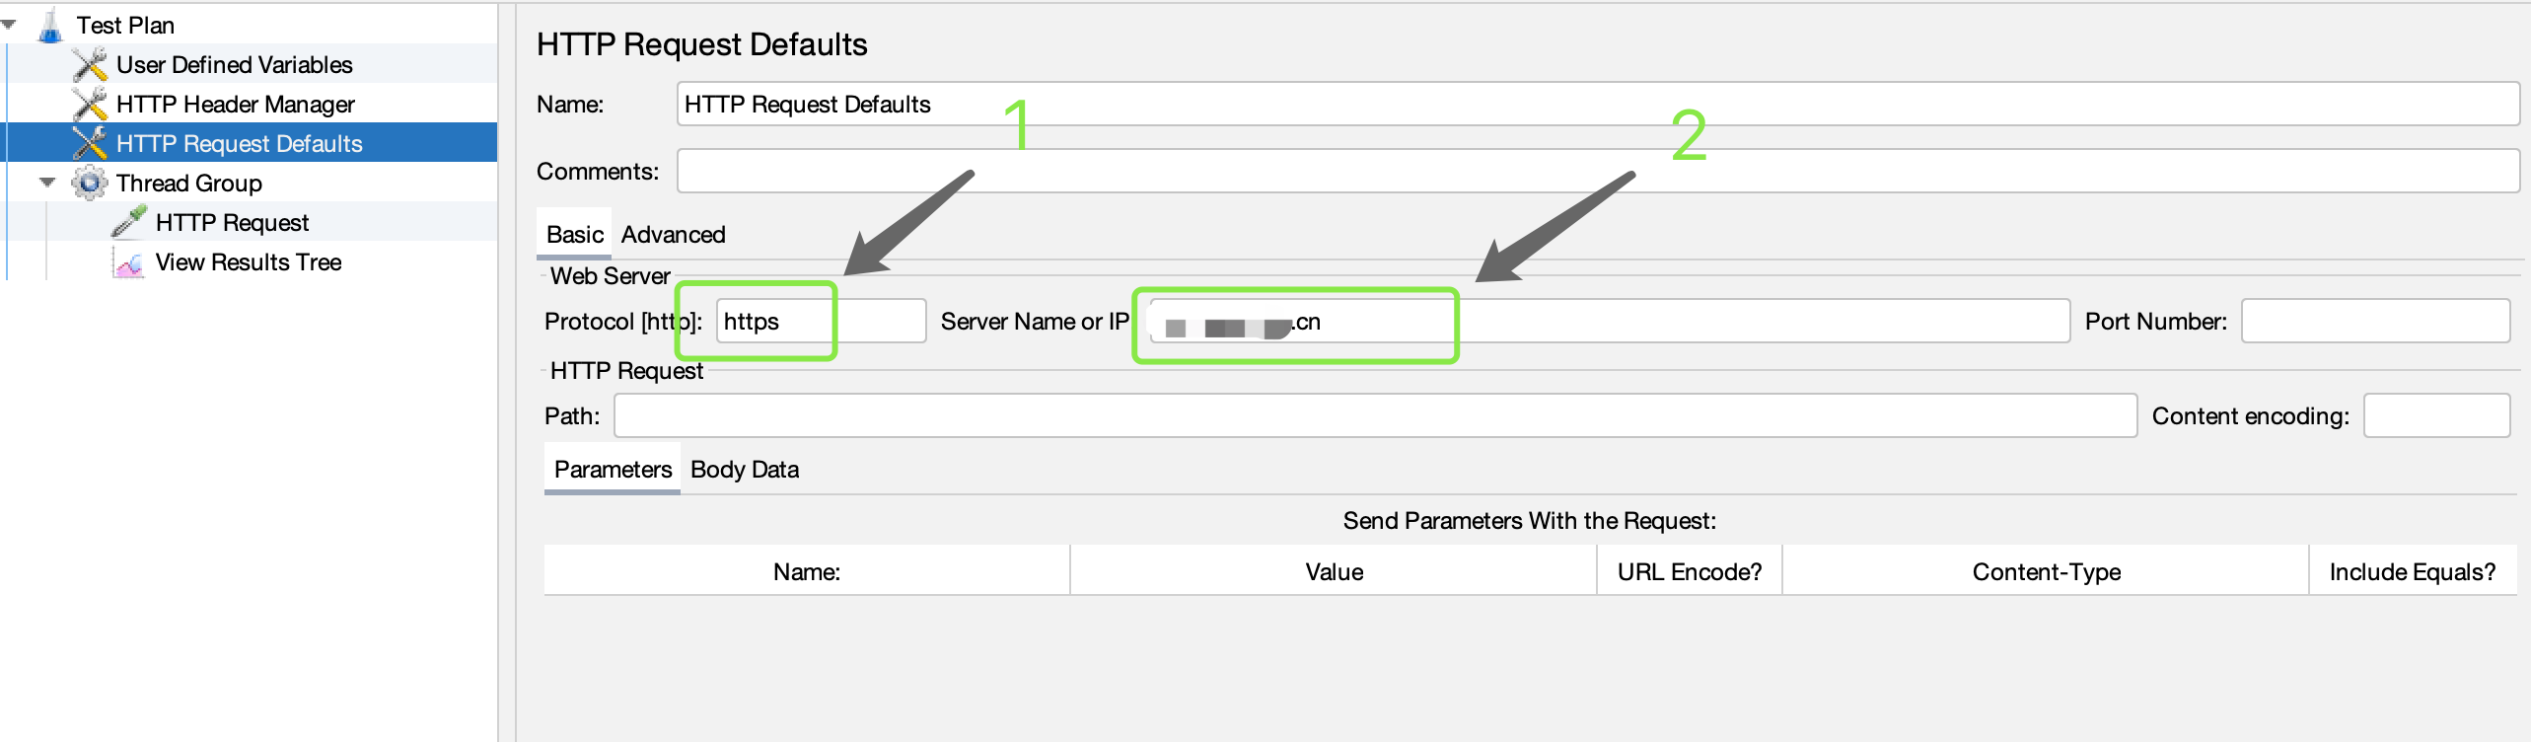Click the User Defined Variables wrench icon

pyautogui.click(x=90, y=65)
